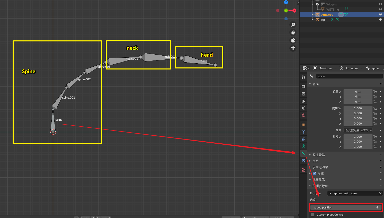Click the pose icon in Armature outliner row

pos(346,14)
